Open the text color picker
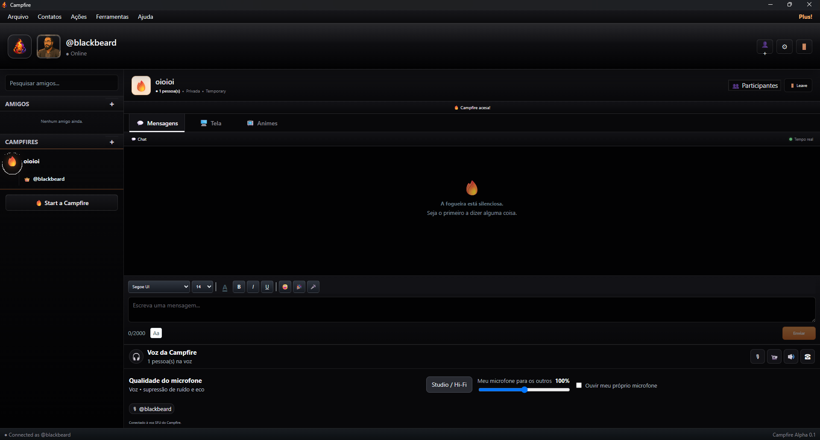 click(x=225, y=287)
